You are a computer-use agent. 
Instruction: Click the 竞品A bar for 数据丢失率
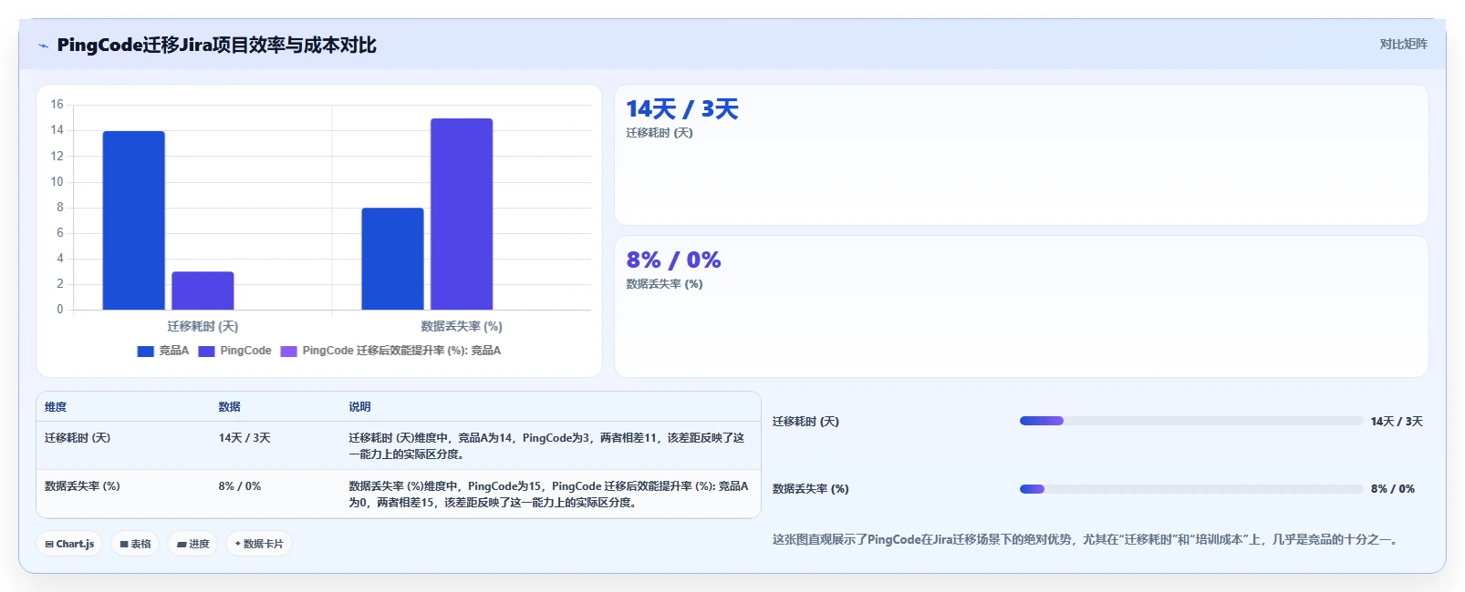392,259
